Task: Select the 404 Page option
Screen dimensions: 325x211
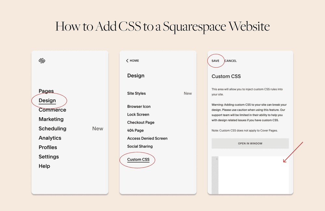Action: (135, 130)
